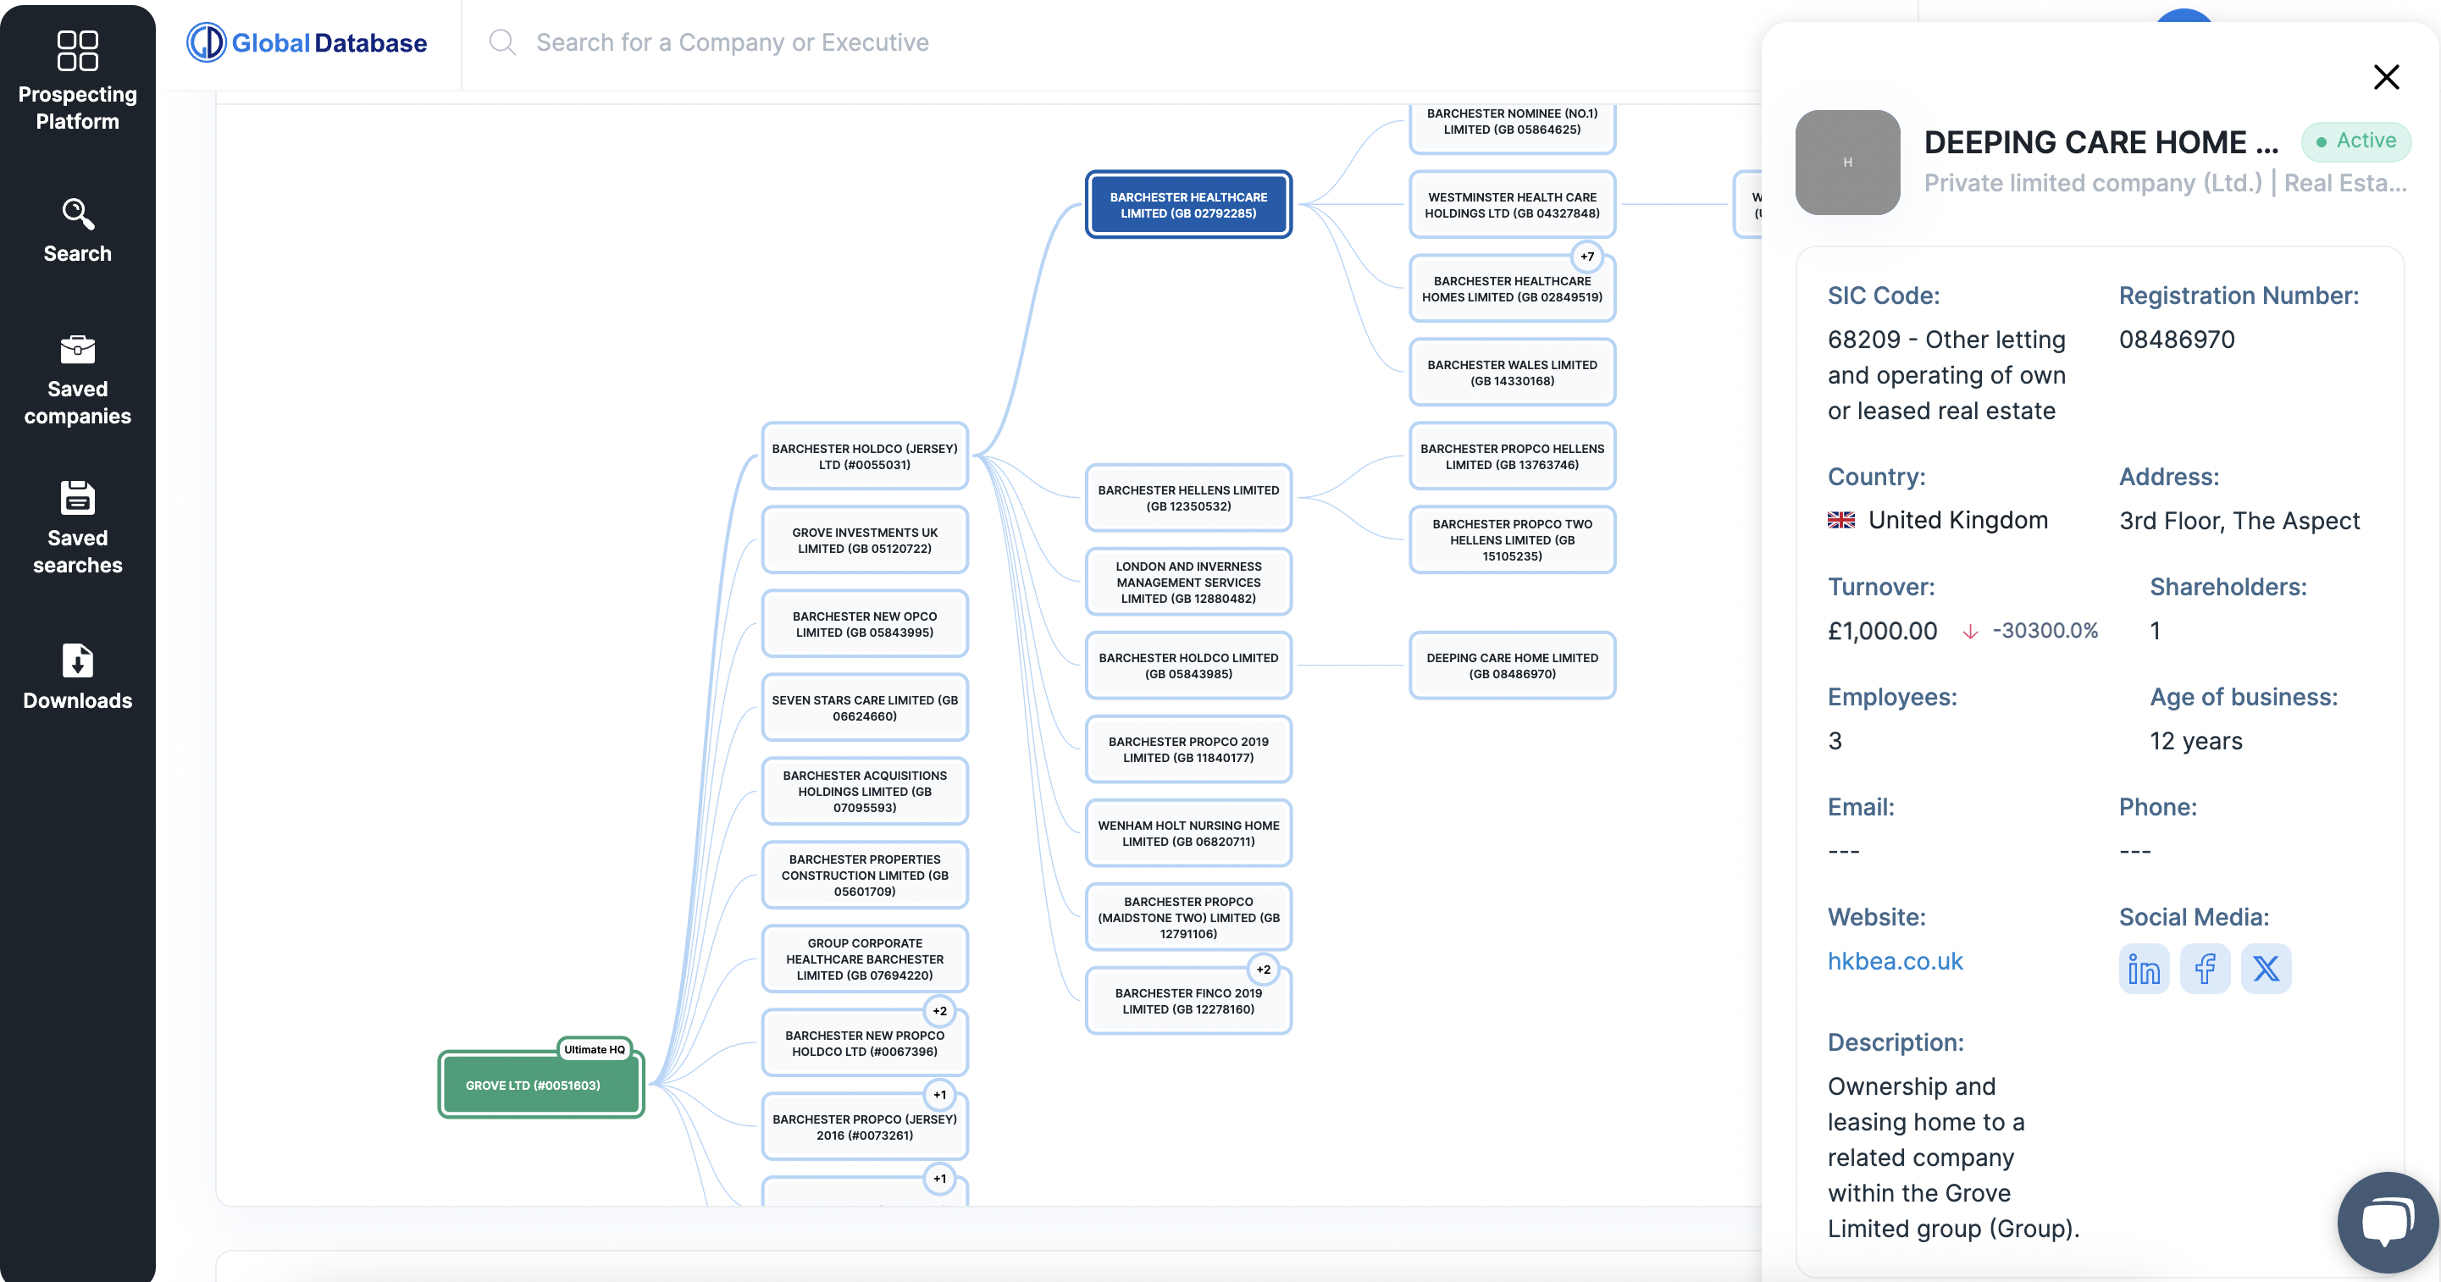Viewport: 2441px width, 1282px height.
Task: Select Barchester Finco 2019 Limited node
Action: tap(1188, 1001)
